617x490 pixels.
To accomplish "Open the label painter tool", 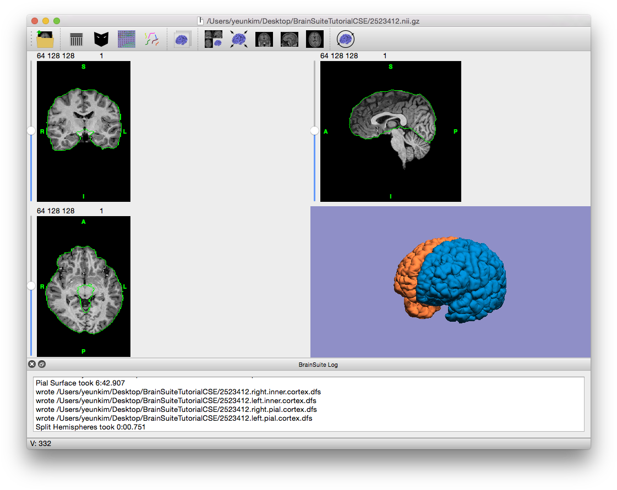I will click(126, 38).
